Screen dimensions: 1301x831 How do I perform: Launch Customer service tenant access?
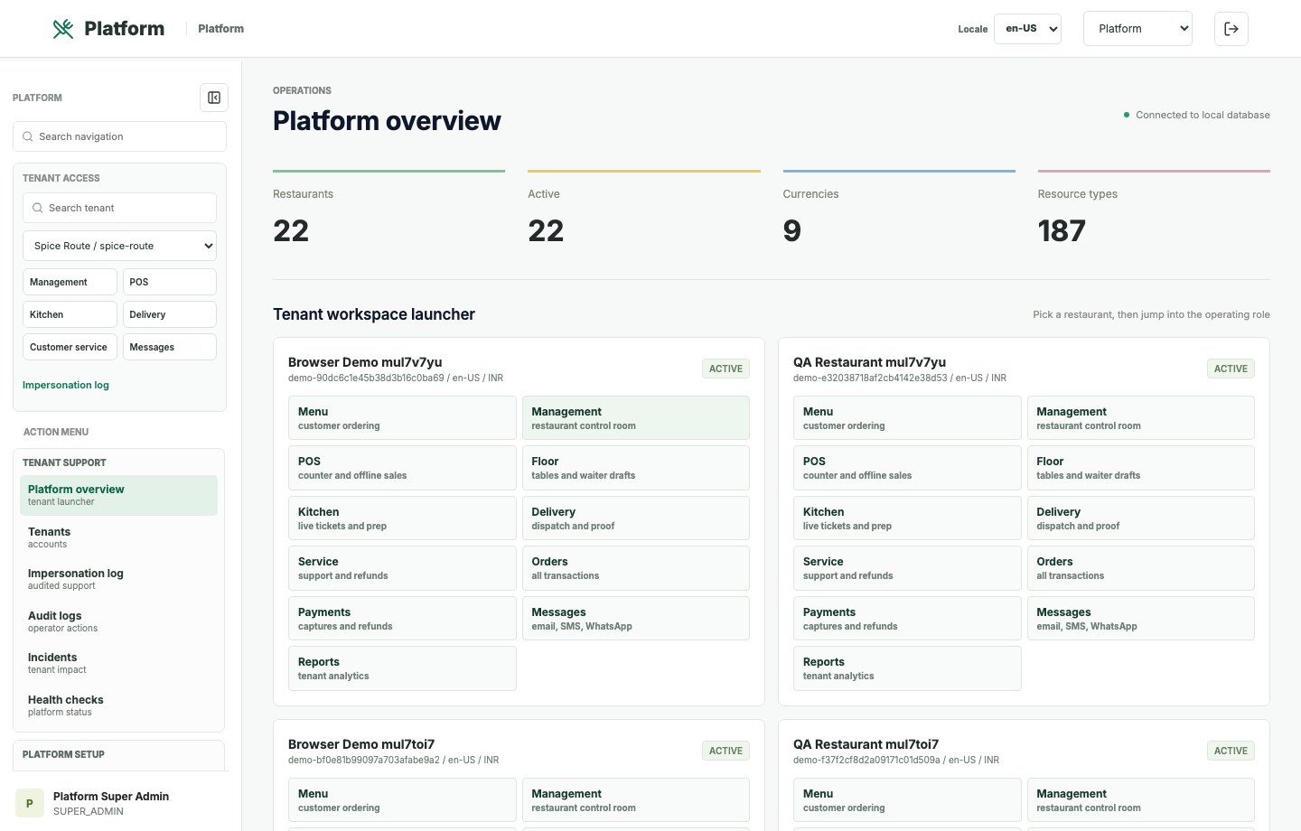[70, 347]
